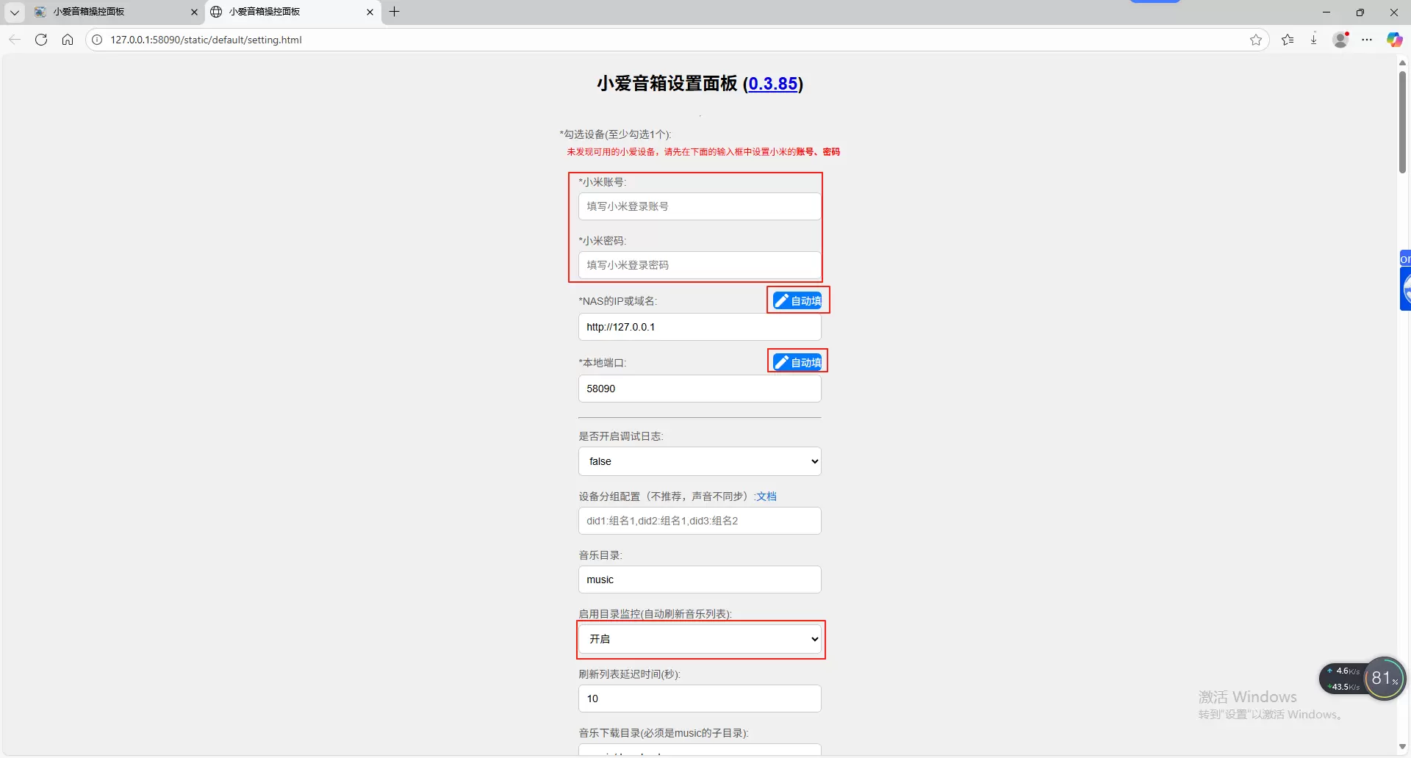
Task: Open the Copilot icon in toolbar
Action: coord(1394,40)
